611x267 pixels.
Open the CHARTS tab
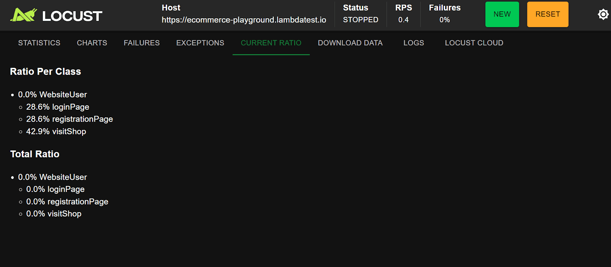[x=92, y=43]
